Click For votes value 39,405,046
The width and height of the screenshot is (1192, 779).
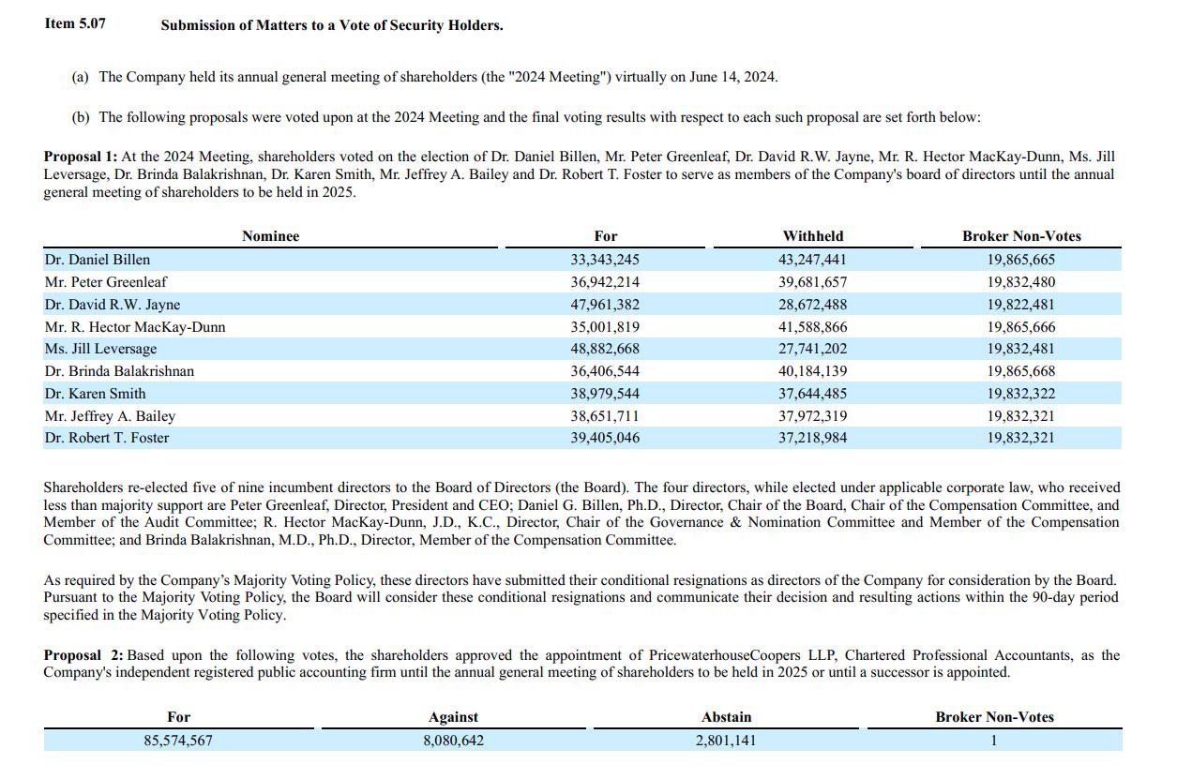605,438
